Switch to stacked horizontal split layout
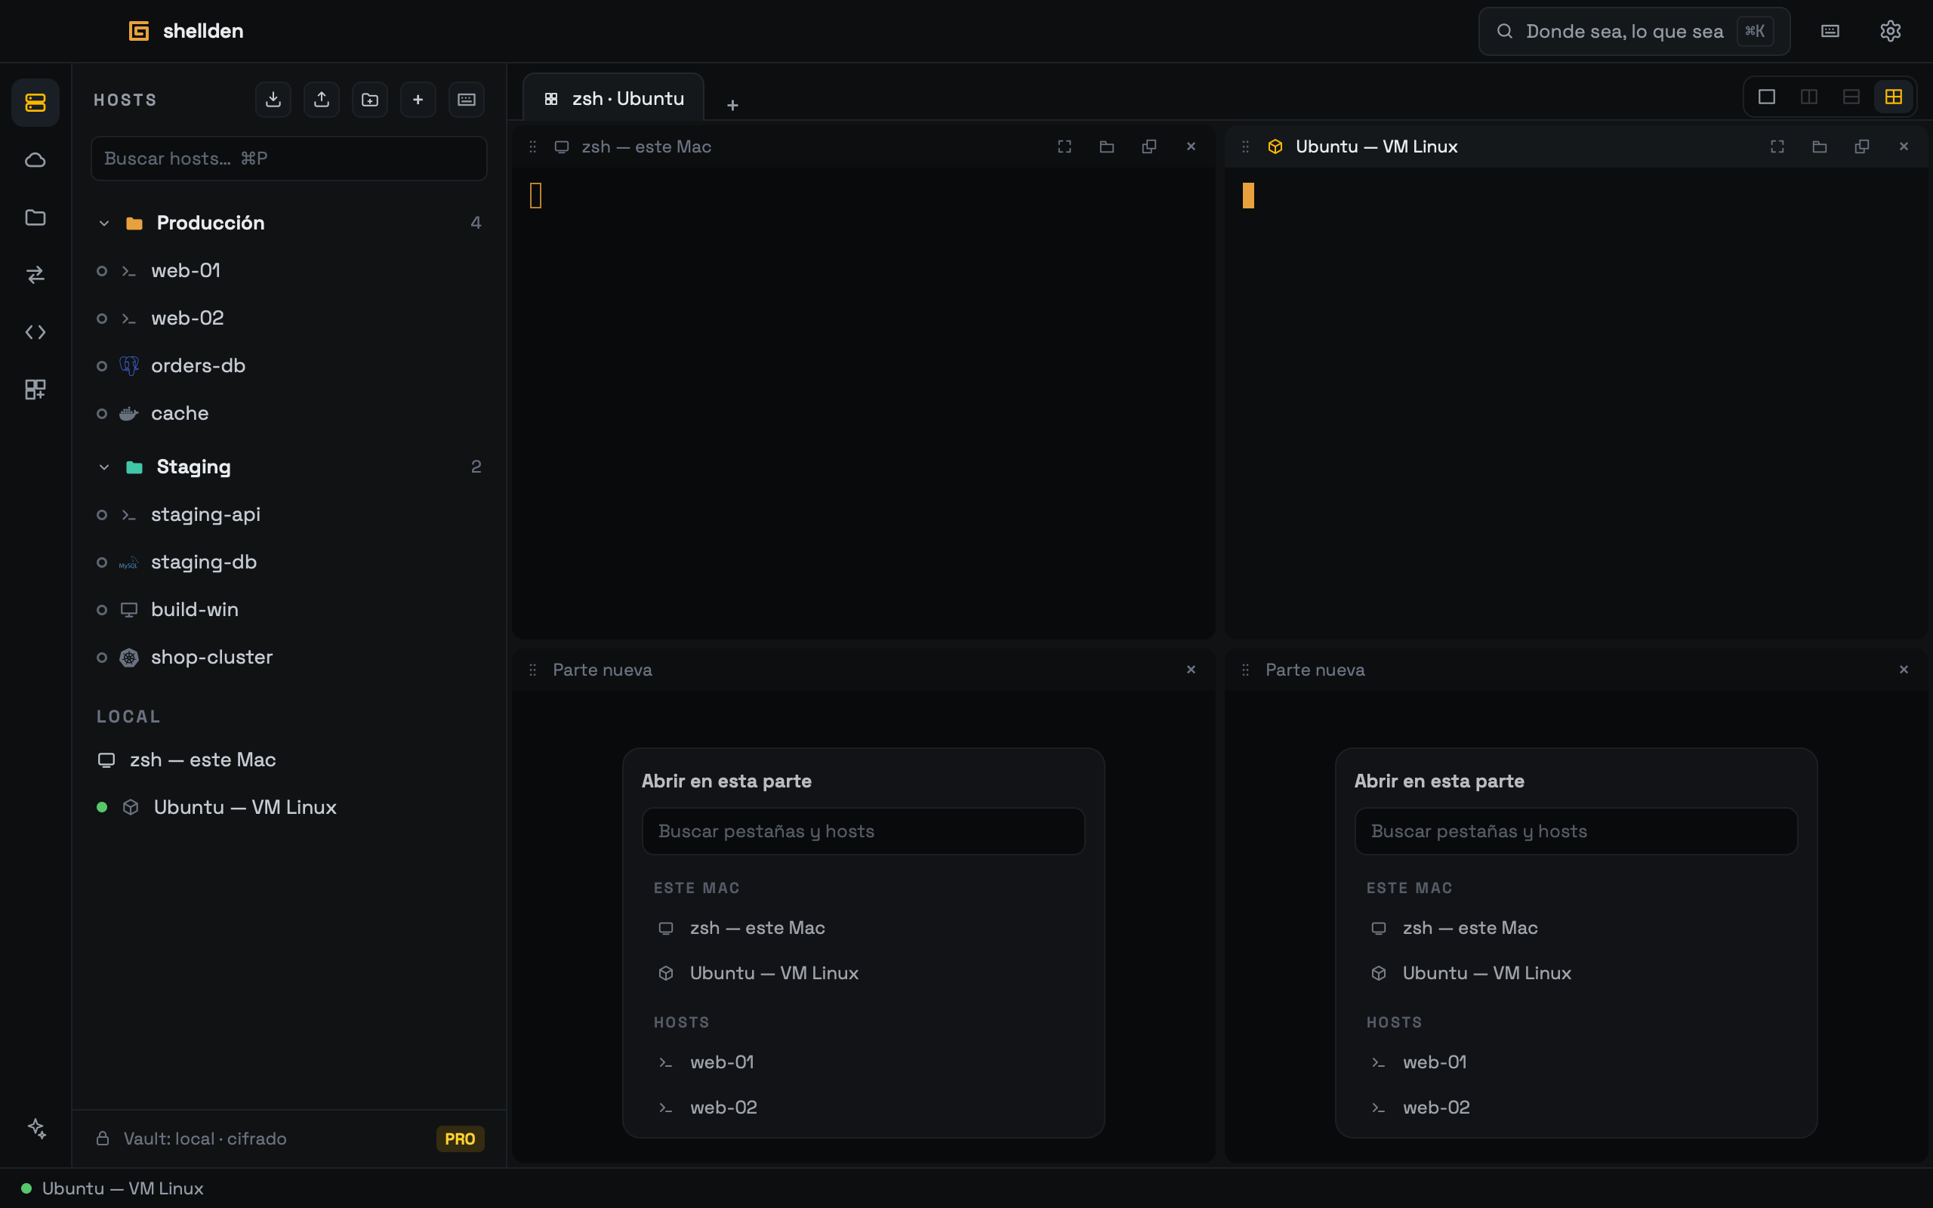Image resolution: width=1933 pixels, height=1208 pixels. coord(1851,97)
